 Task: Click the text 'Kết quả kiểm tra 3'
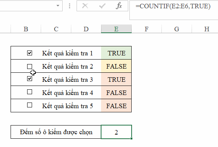click(x=68, y=80)
